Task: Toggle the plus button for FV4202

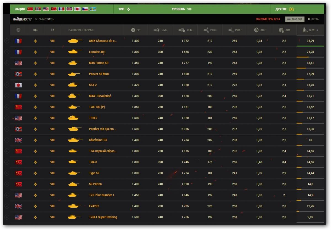Action: 7,206
